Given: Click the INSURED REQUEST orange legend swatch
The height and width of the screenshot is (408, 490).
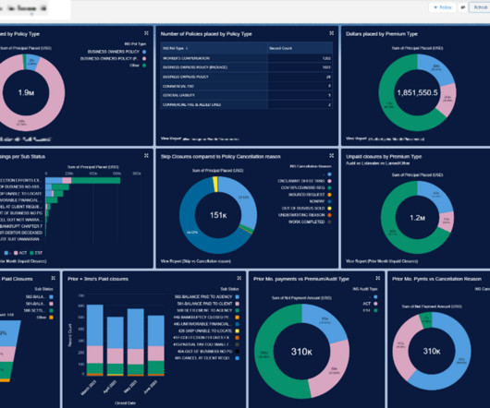Looking at the screenshot, I should tap(329, 195).
